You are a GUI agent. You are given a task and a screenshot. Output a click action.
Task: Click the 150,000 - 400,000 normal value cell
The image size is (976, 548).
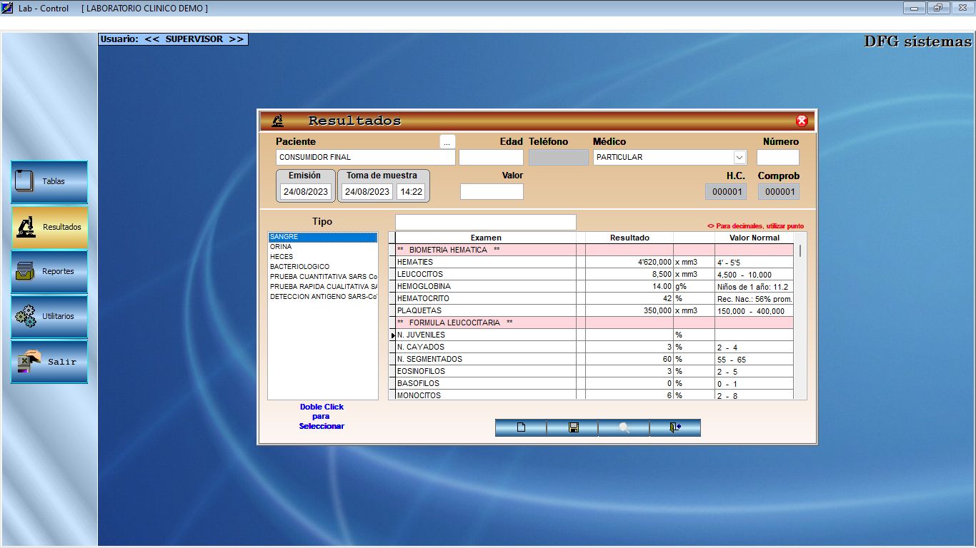click(755, 311)
